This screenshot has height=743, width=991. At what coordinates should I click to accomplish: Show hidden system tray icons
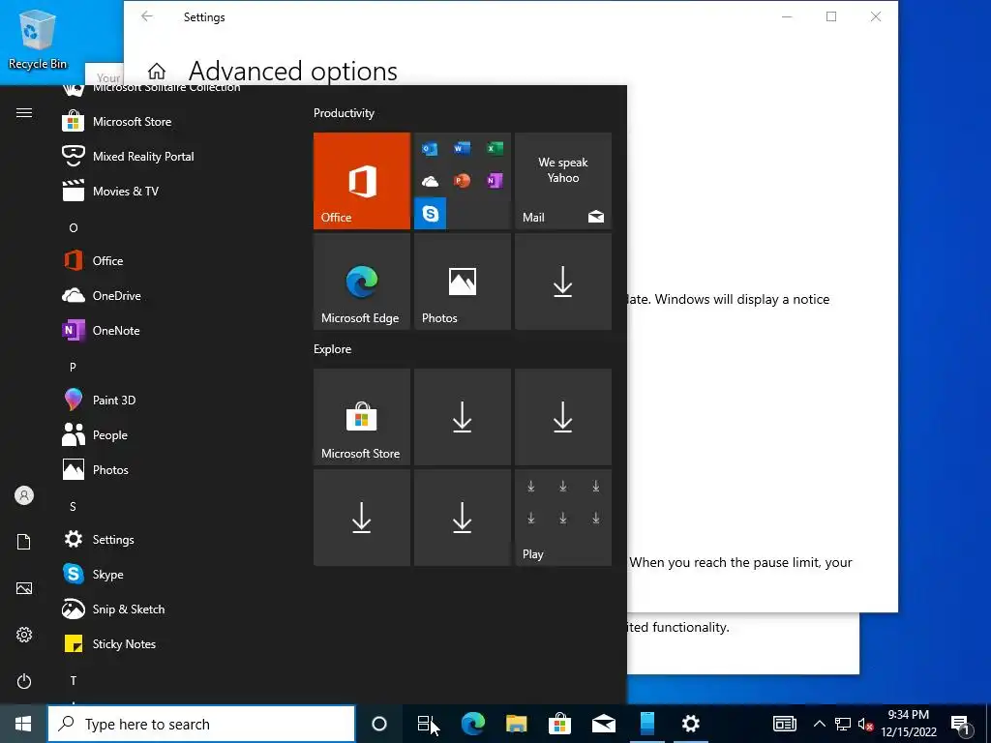pos(819,724)
